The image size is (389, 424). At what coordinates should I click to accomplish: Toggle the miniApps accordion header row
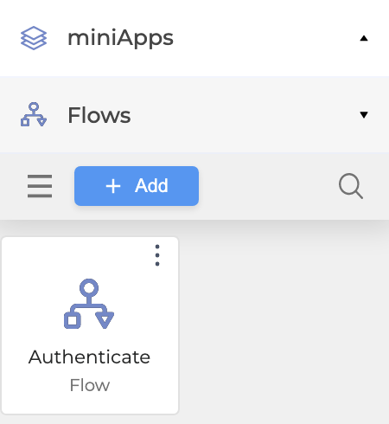click(x=194, y=38)
